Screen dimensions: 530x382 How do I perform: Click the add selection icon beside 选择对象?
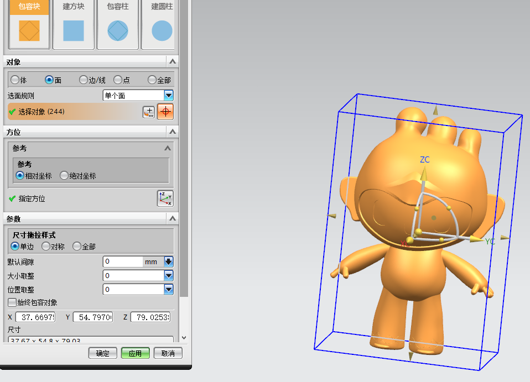pos(149,112)
